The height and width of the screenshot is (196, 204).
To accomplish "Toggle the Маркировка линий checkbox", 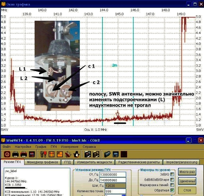I will click(x=172, y=185).
